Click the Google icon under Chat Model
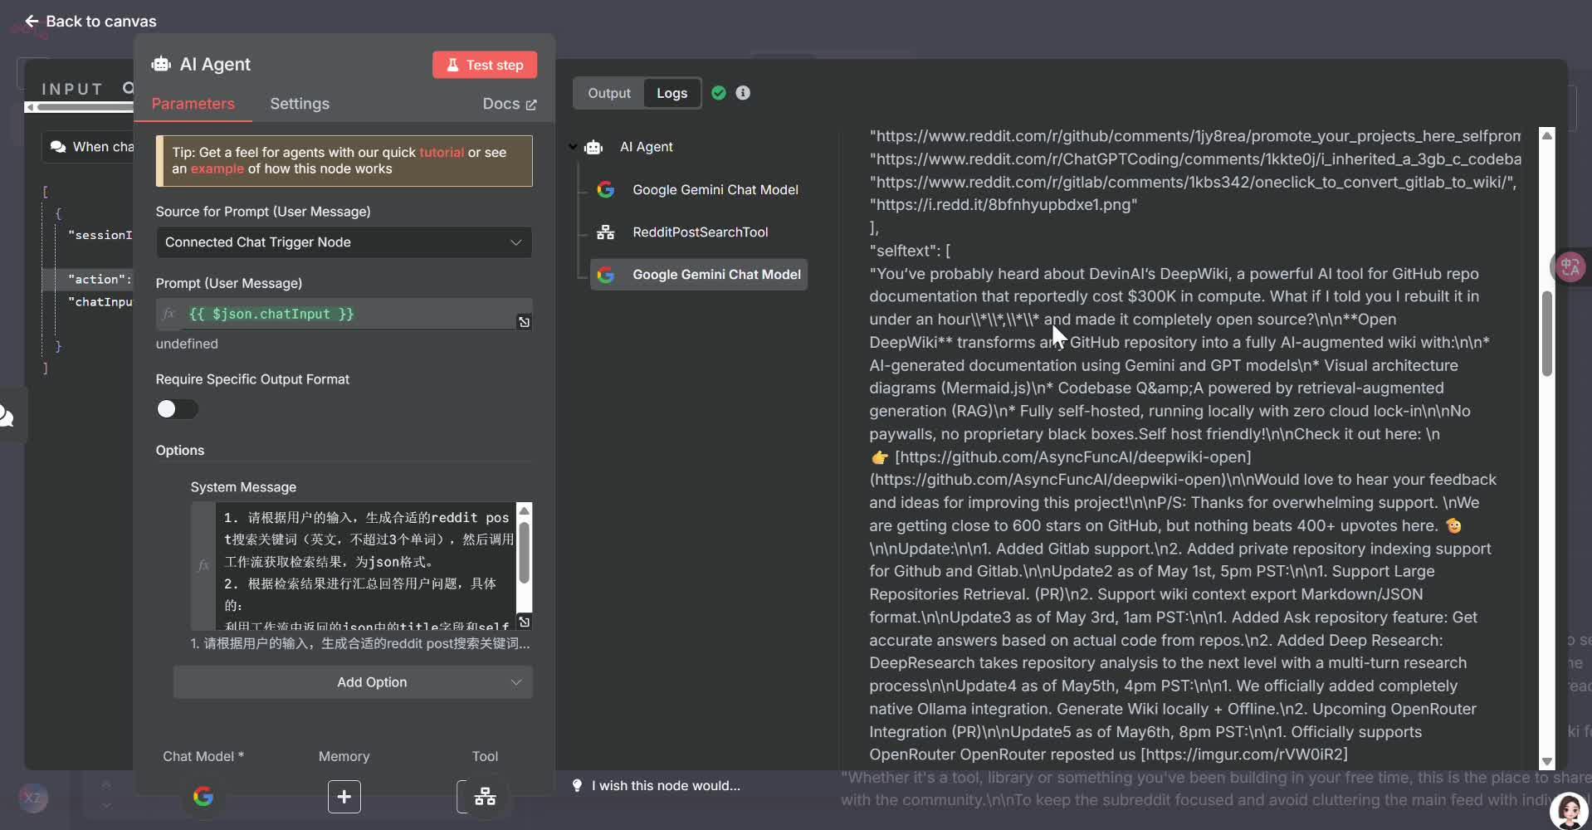 click(x=203, y=797)
